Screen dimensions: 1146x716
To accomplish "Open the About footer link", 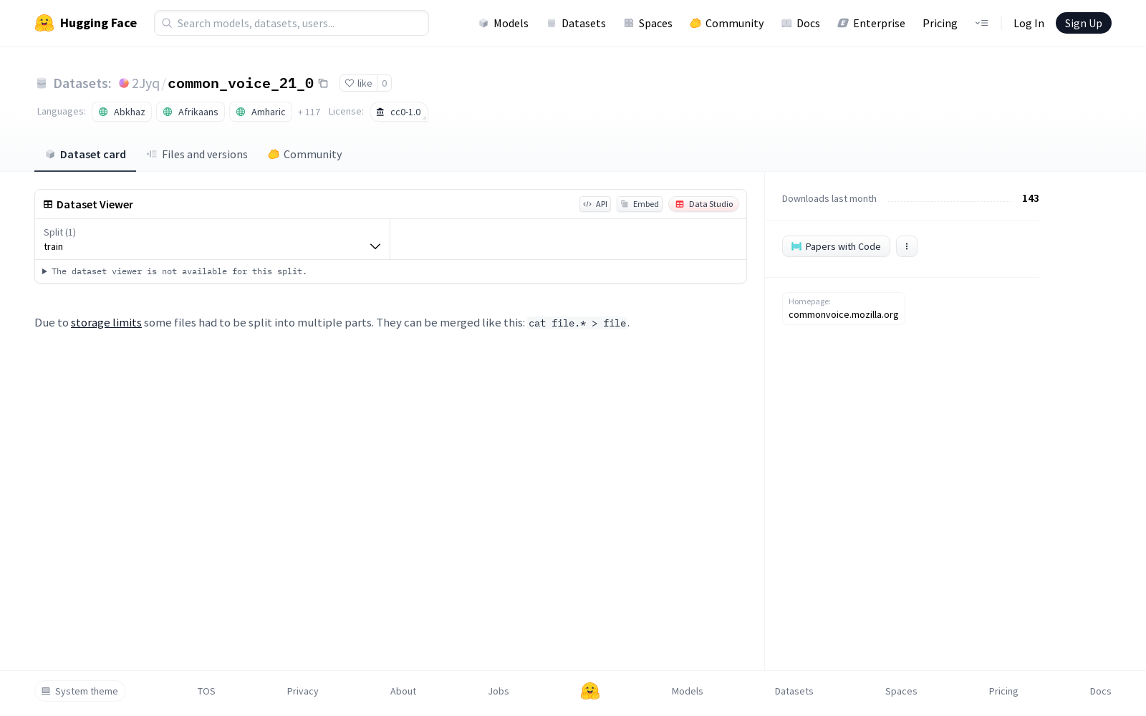I will (x=403, y=691).
